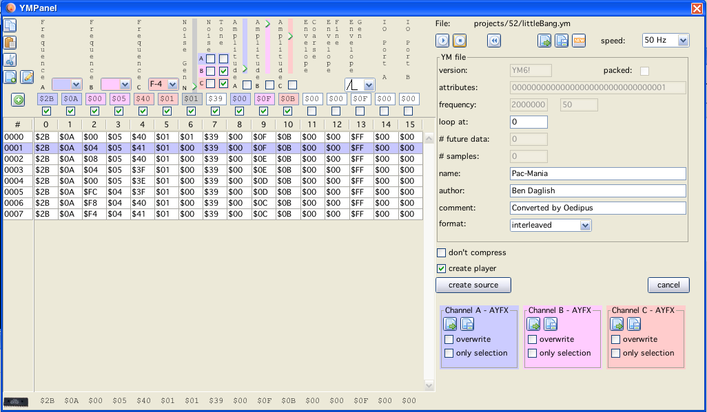Click the pencil edit icon
This screenshot has width=707, height=412.
(27, 77)
